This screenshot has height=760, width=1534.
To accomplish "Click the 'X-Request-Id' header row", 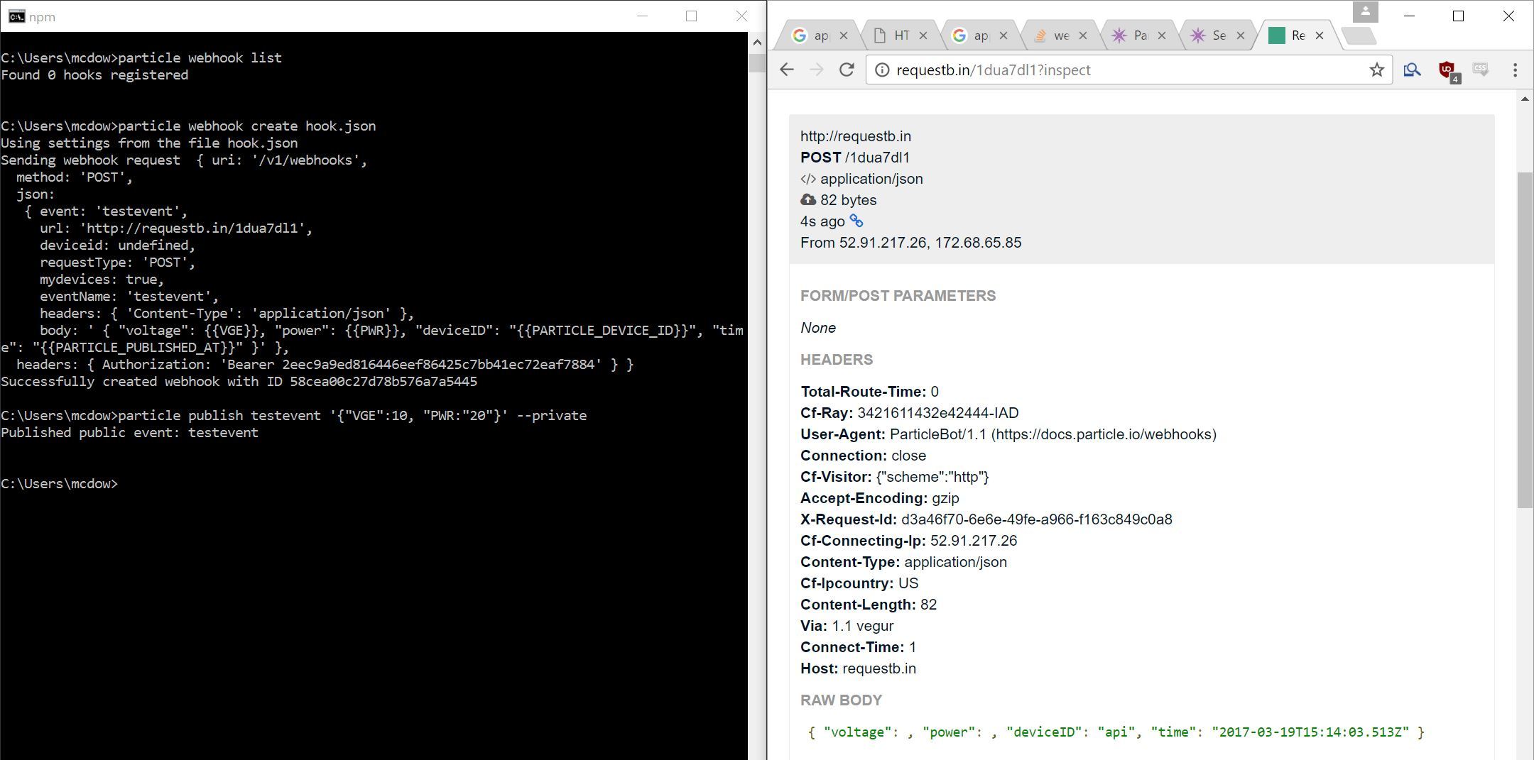I will (x=986, y=519).
